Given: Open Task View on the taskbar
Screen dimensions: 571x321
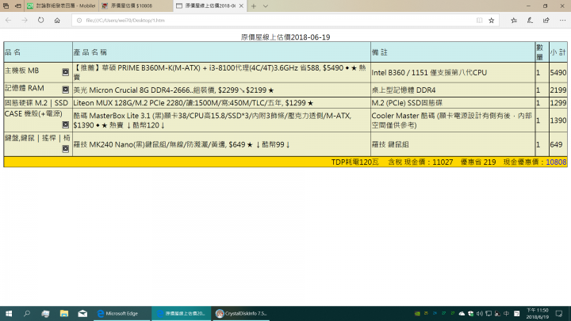Looking at the screenshot, I should pos(45,313).
